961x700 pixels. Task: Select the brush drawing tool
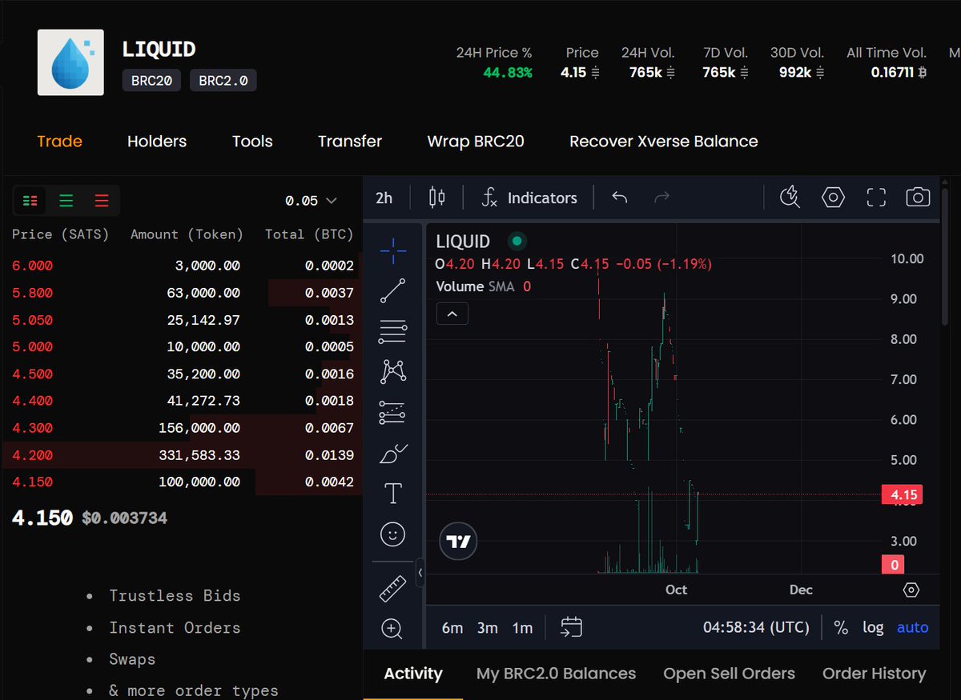coord(392,452)
